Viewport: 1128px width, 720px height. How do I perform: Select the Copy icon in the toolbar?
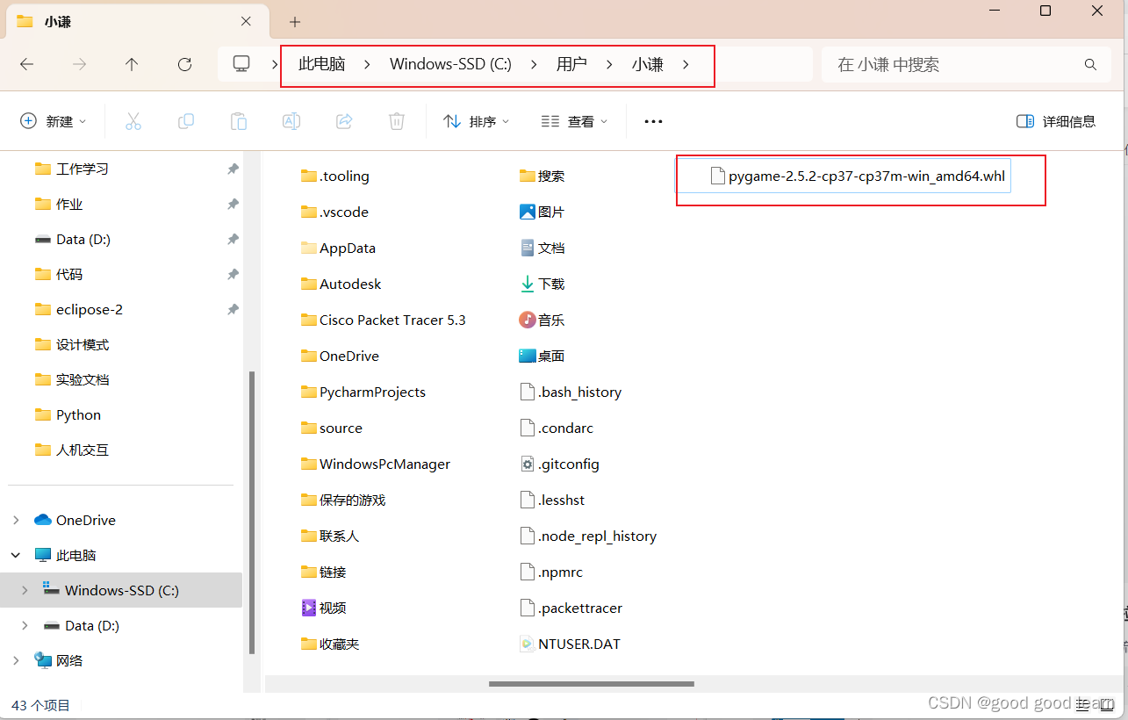(x=185, y=121)
